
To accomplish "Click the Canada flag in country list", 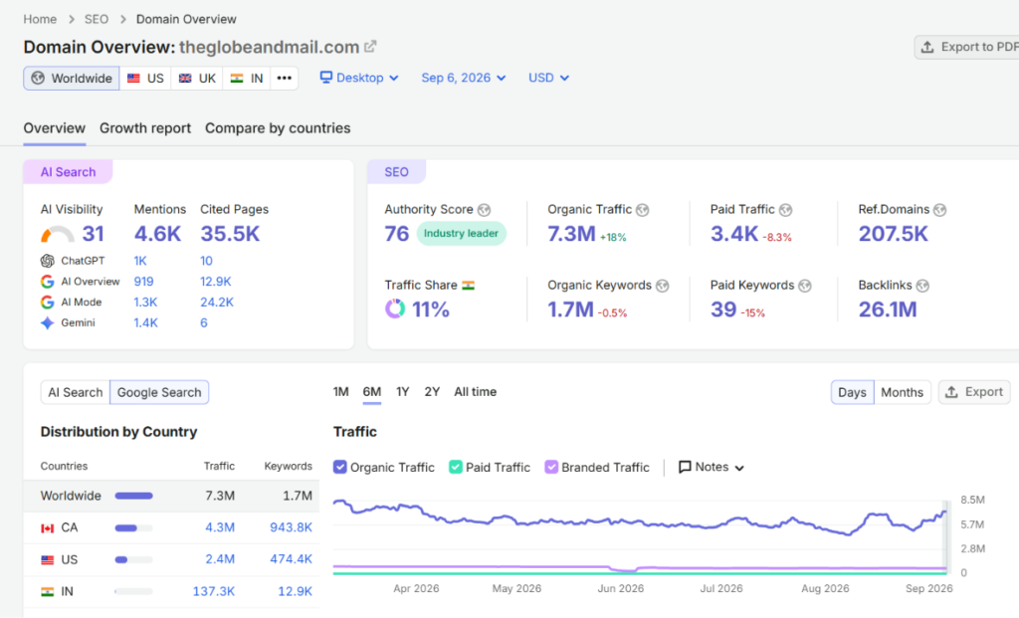I will pyautogui.click(x=48, y=528).
